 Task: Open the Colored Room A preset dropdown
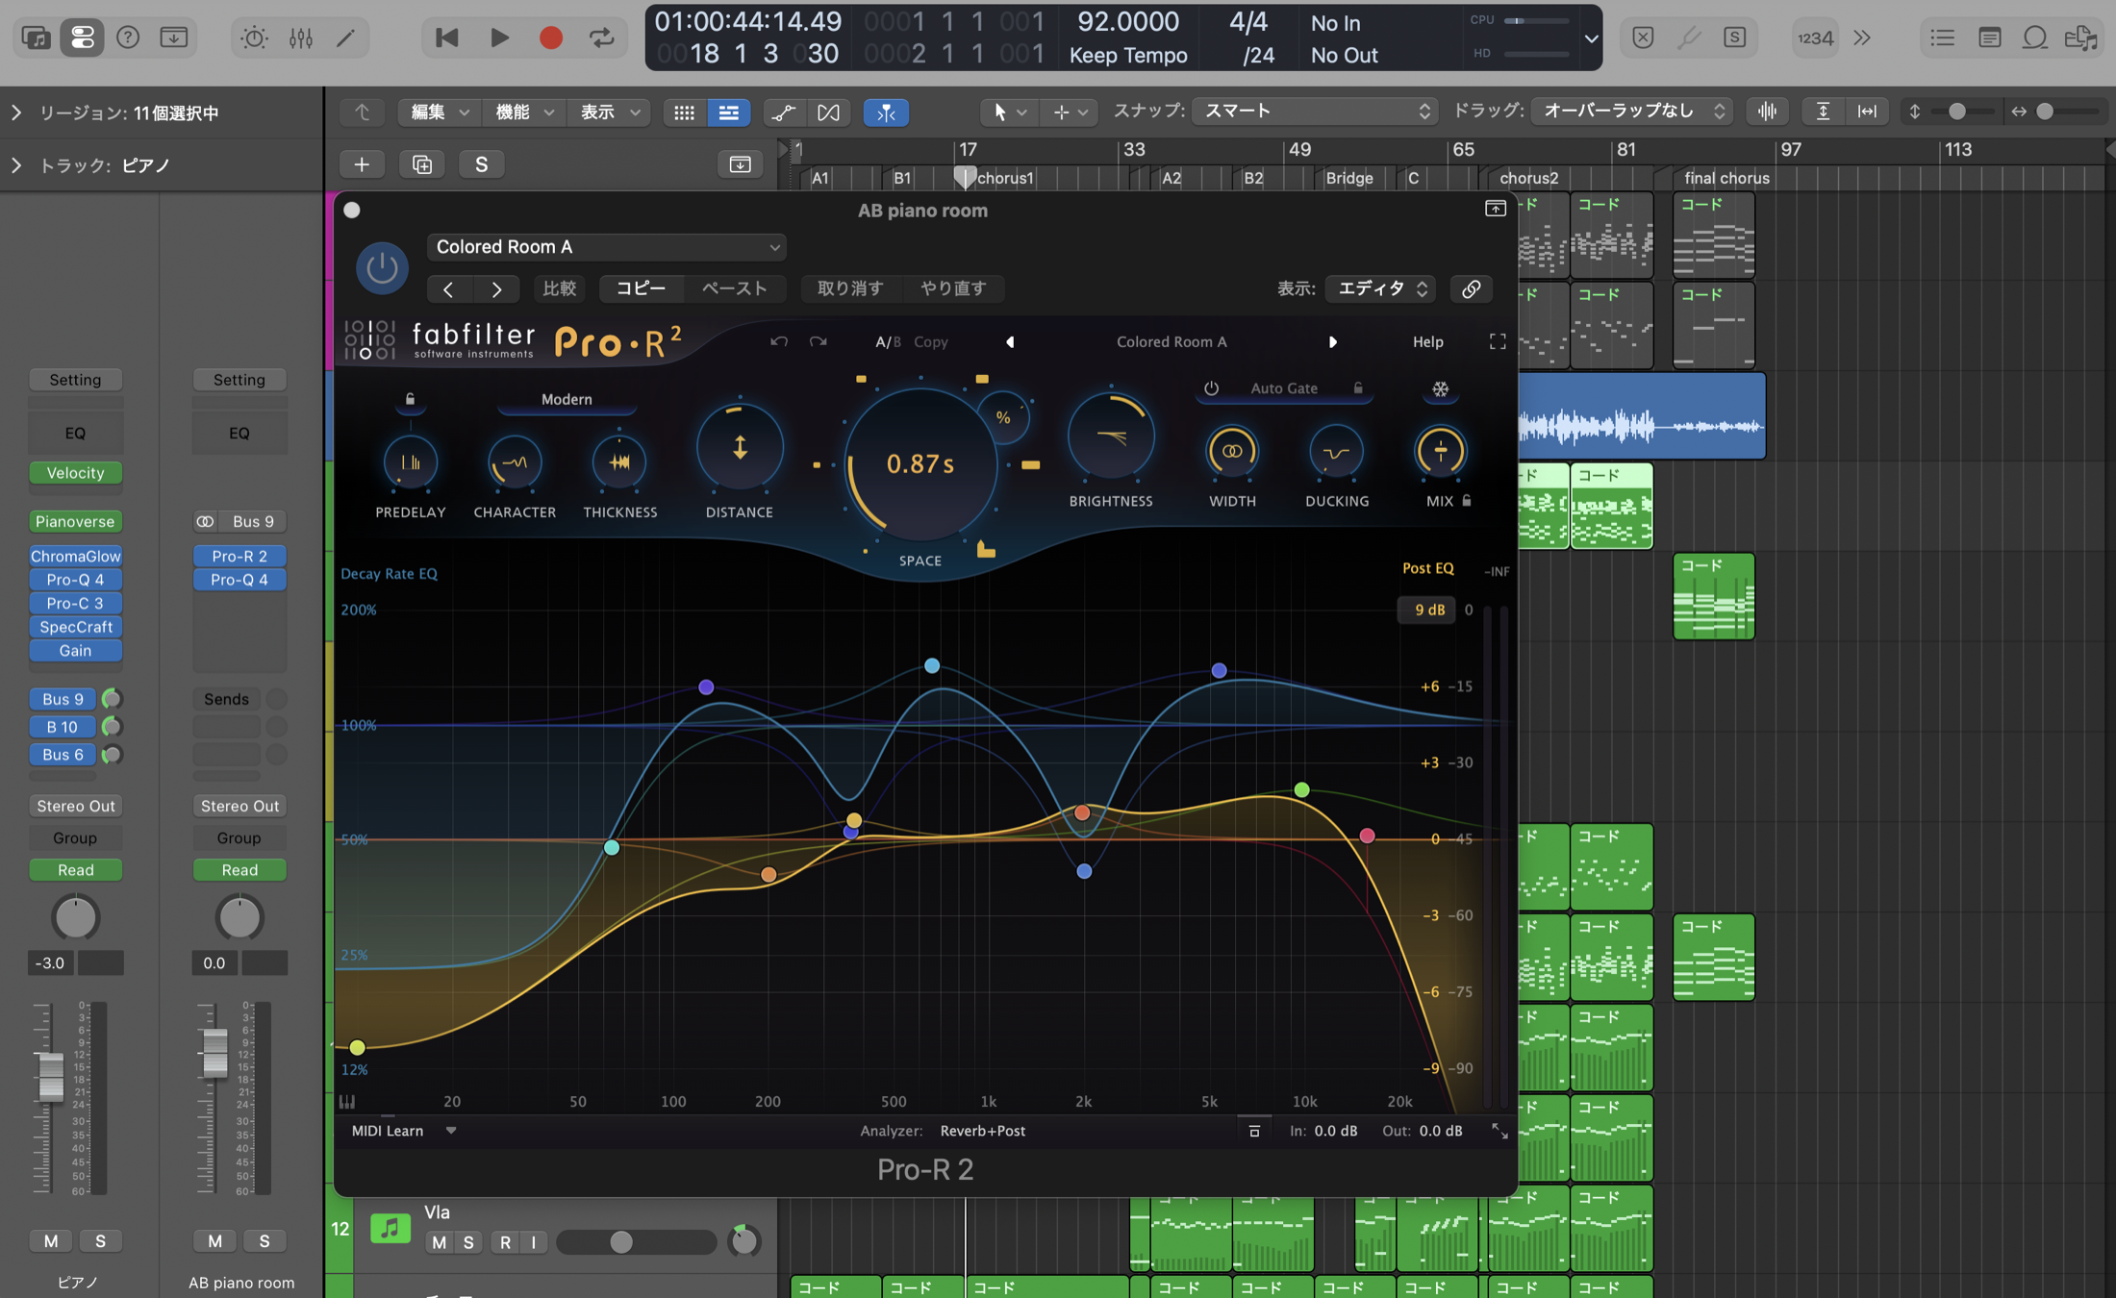(607, 247)
